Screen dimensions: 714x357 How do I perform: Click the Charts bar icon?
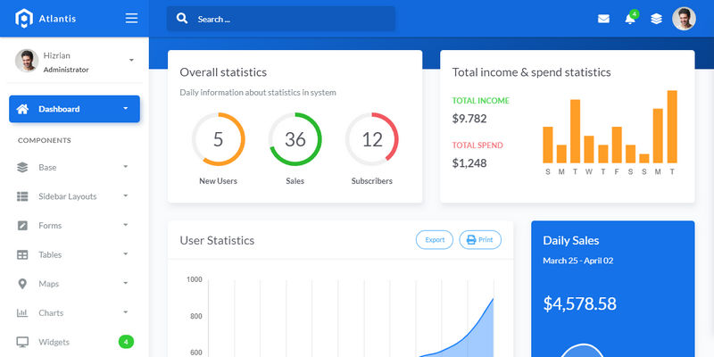(x=23, y=313)
